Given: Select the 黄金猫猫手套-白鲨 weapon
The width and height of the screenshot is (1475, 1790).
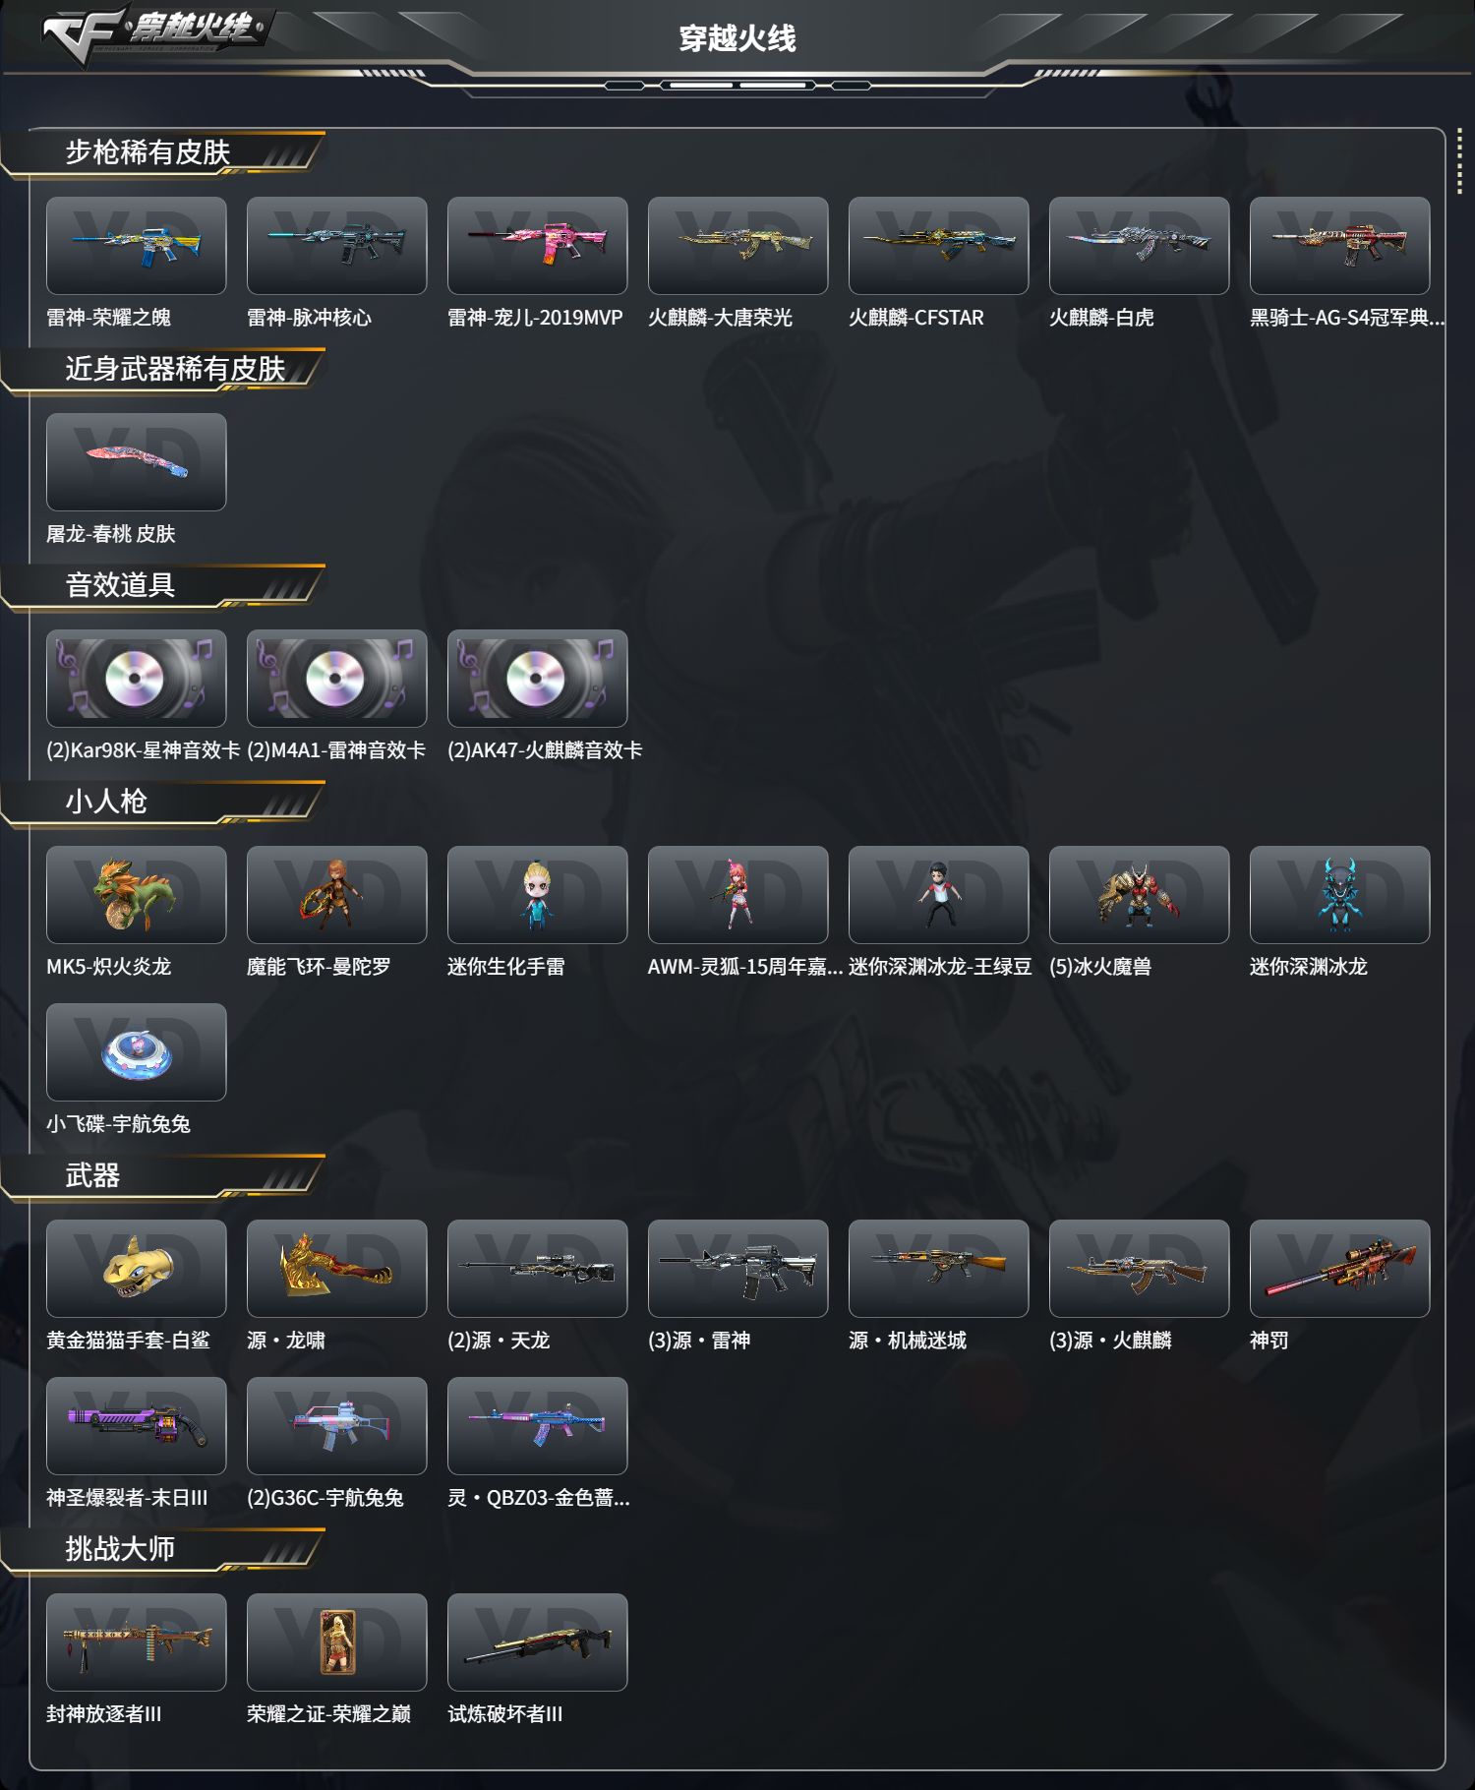Looking at the screenshot, I should pyautogui.click(x=137, y=1269).
